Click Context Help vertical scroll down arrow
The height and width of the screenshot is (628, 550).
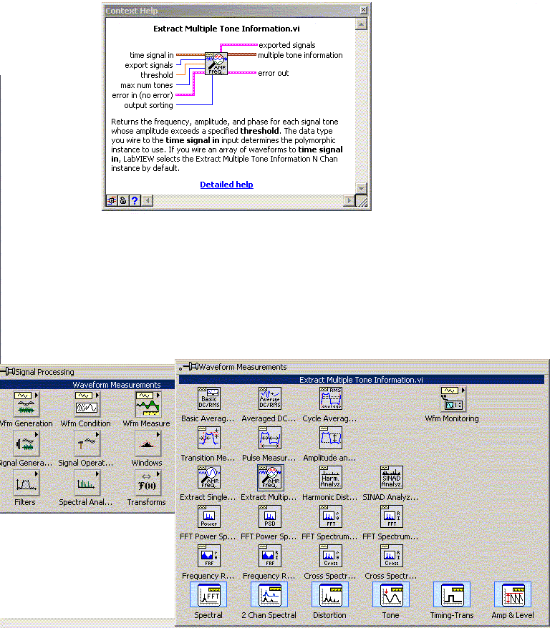[361, 188]
